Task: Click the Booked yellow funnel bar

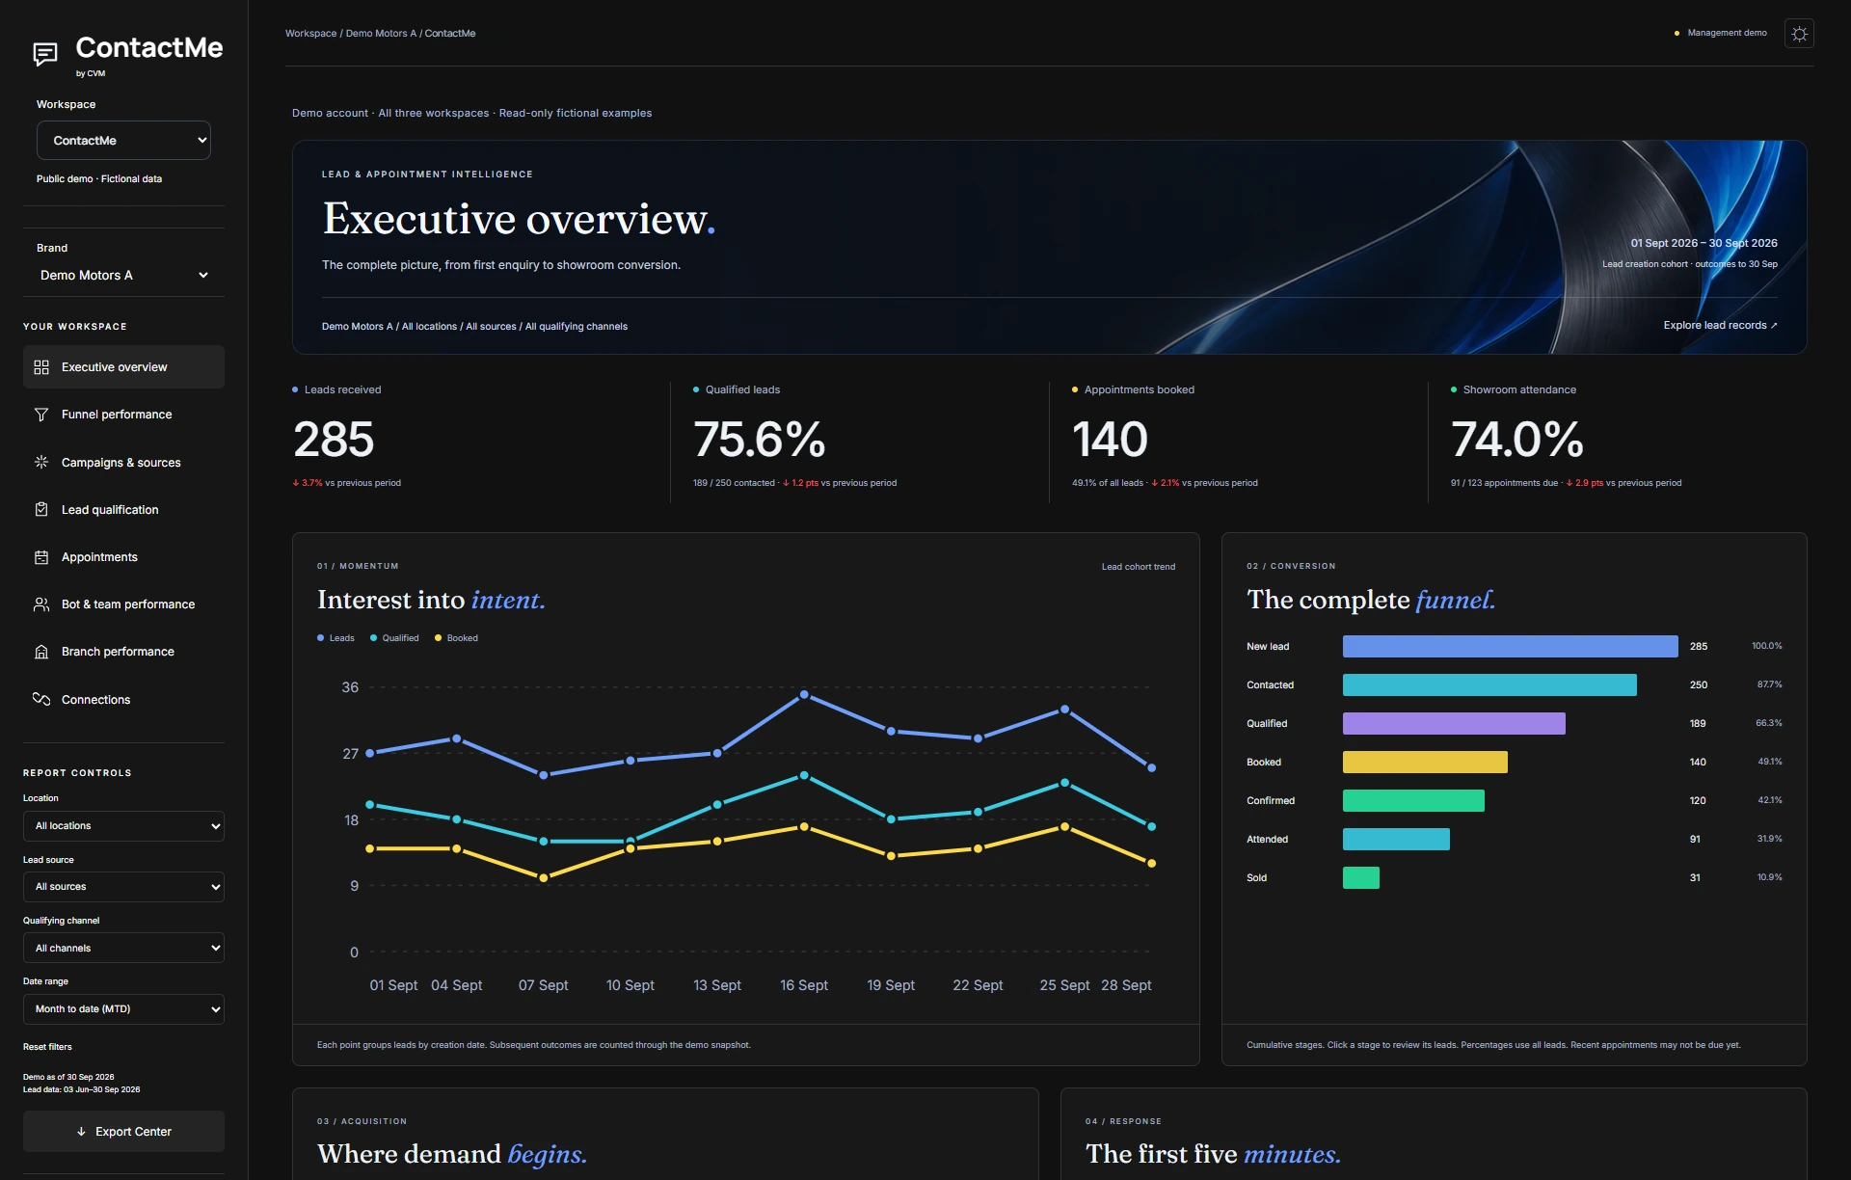Action: click(x=1425, y=763)
